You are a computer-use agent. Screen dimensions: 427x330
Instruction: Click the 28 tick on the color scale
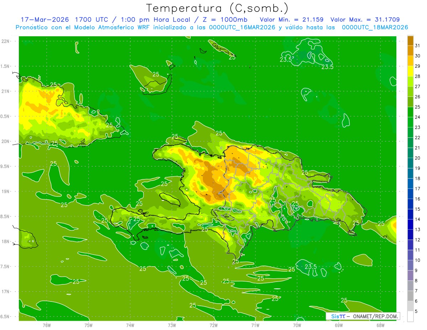[417, 76]
